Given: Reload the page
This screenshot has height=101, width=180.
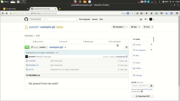Looking at the screenshot, I should click(132, 13).
